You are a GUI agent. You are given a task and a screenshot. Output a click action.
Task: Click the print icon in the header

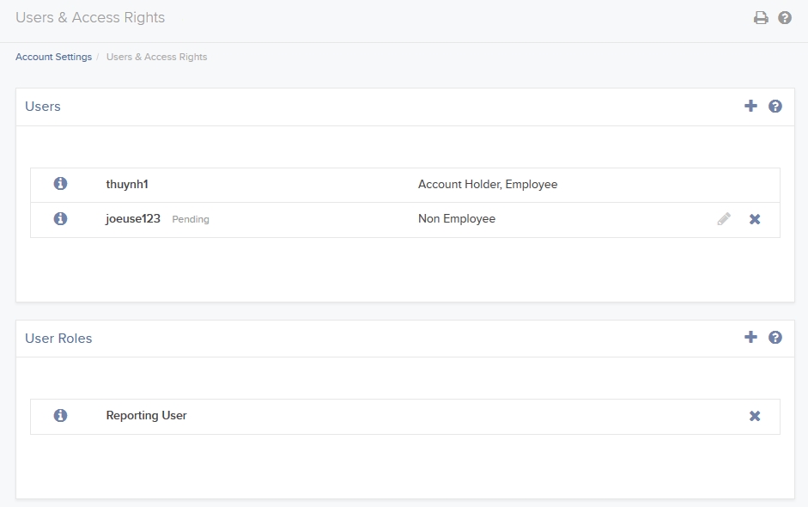tap(761, 16)
